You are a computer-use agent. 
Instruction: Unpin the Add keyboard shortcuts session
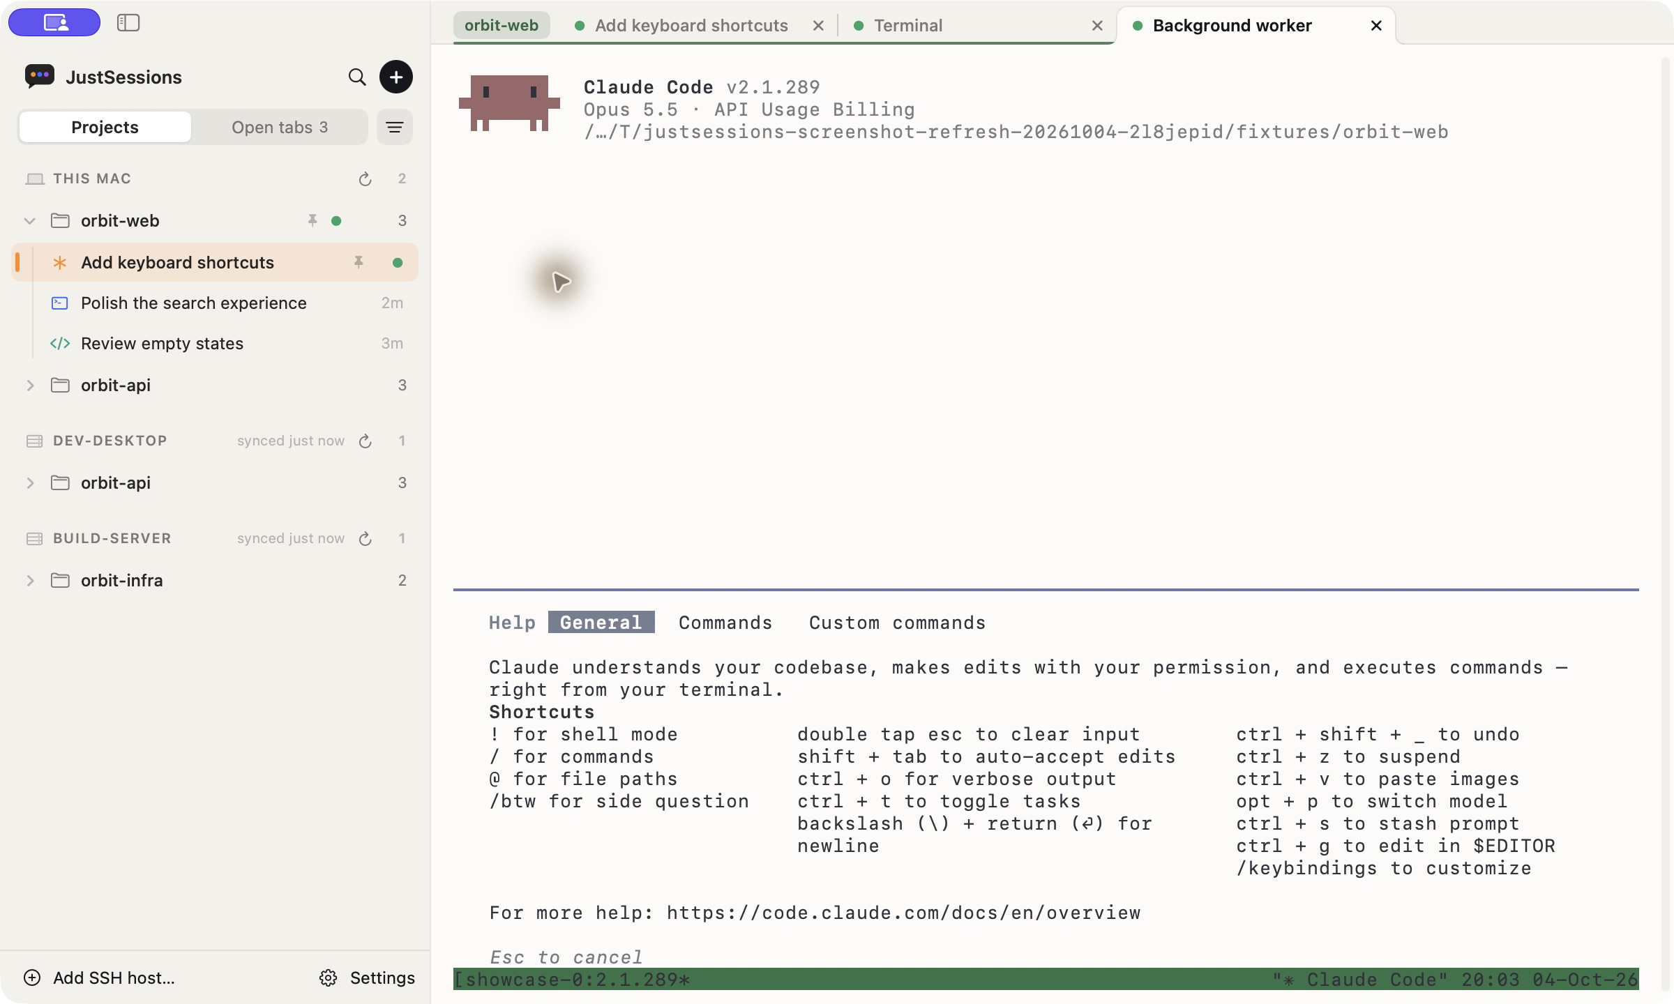point(359,262)
